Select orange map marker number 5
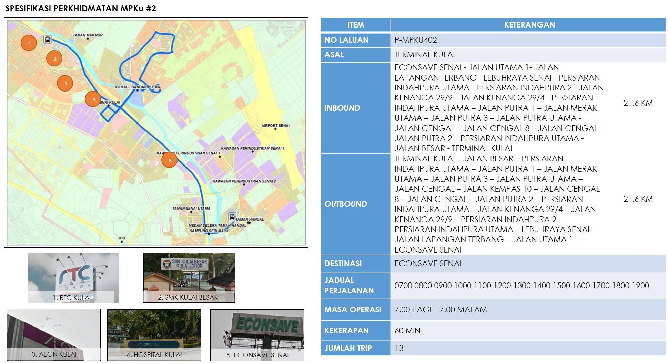 click(169, 160)
